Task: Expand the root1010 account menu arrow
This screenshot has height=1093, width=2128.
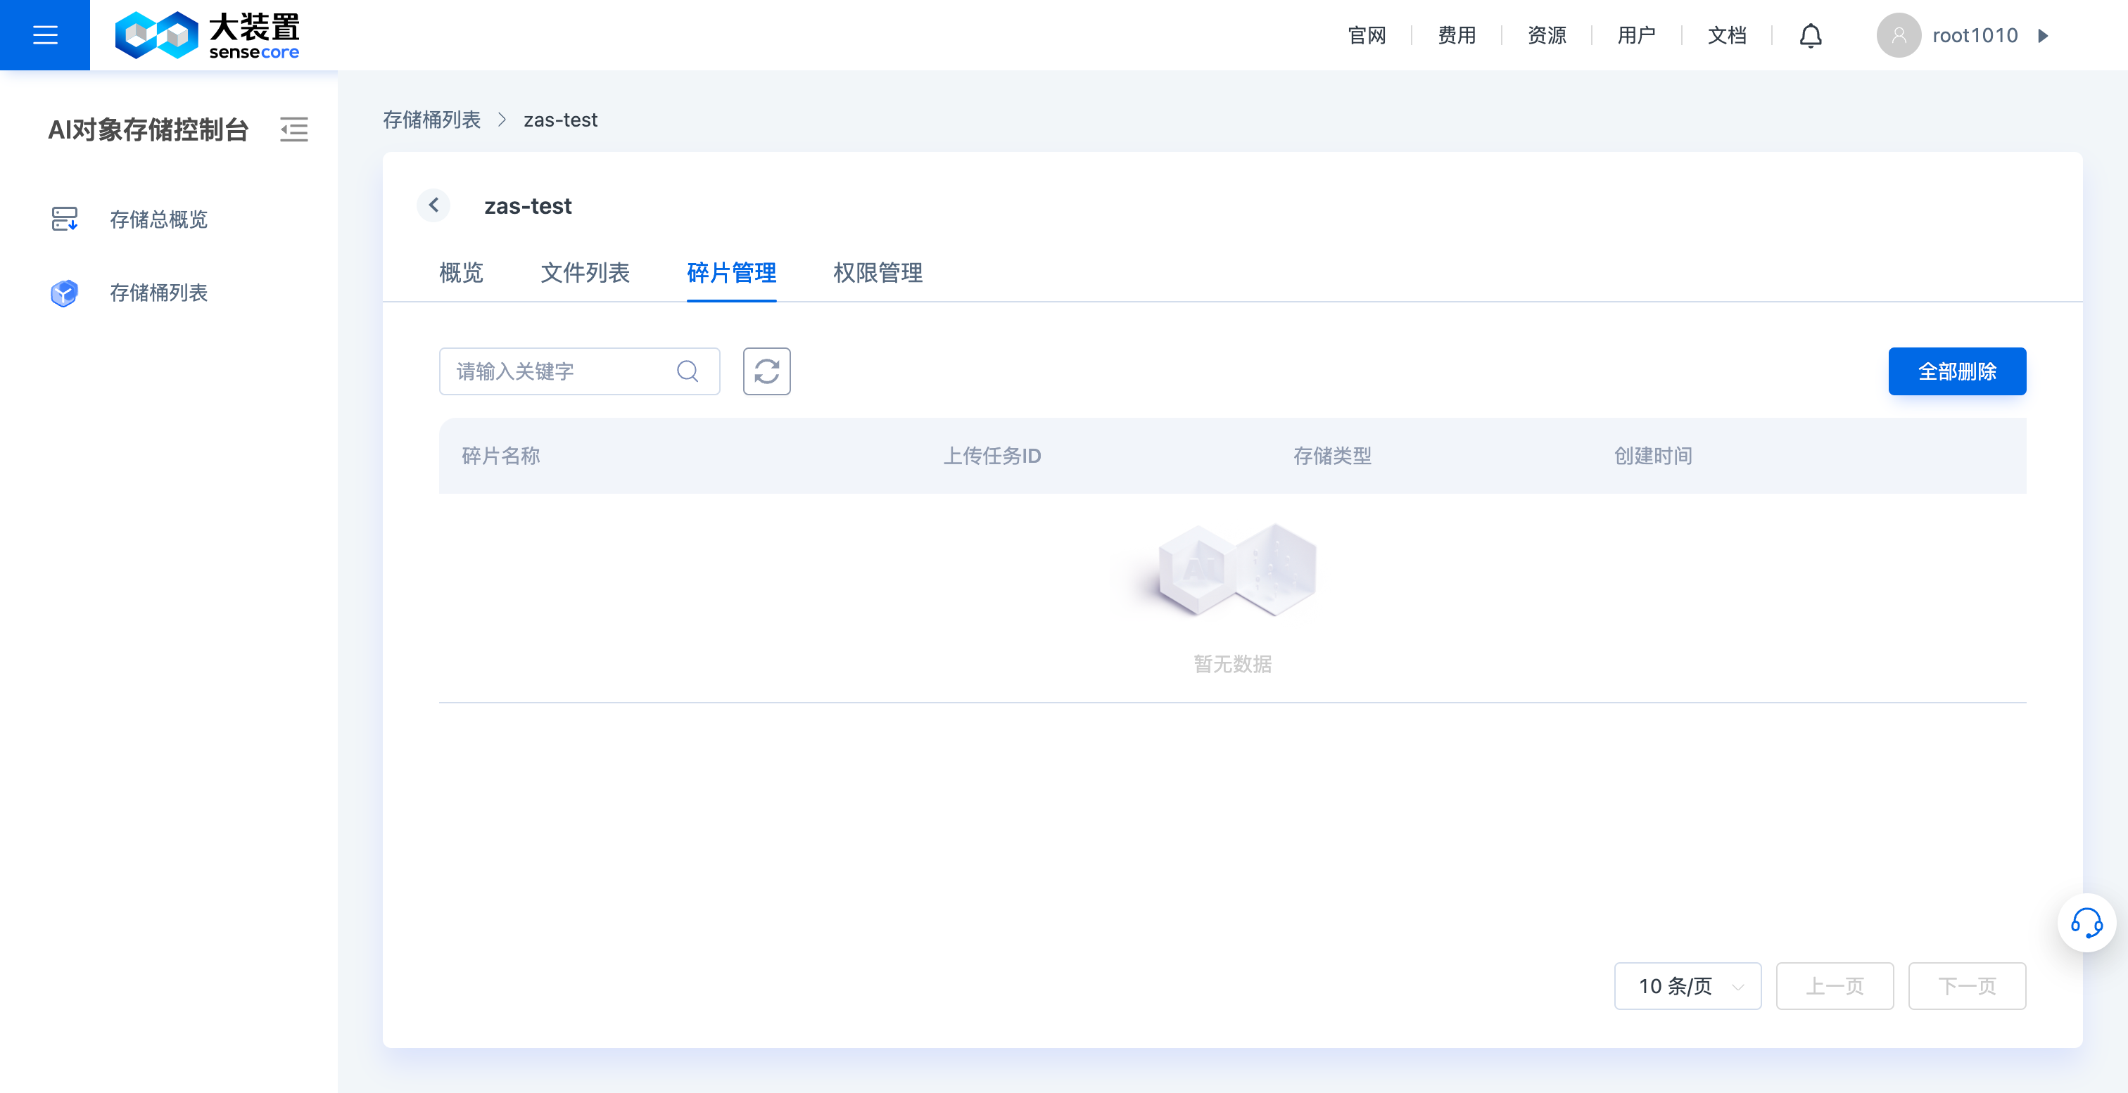Action: coord(2044,35)
